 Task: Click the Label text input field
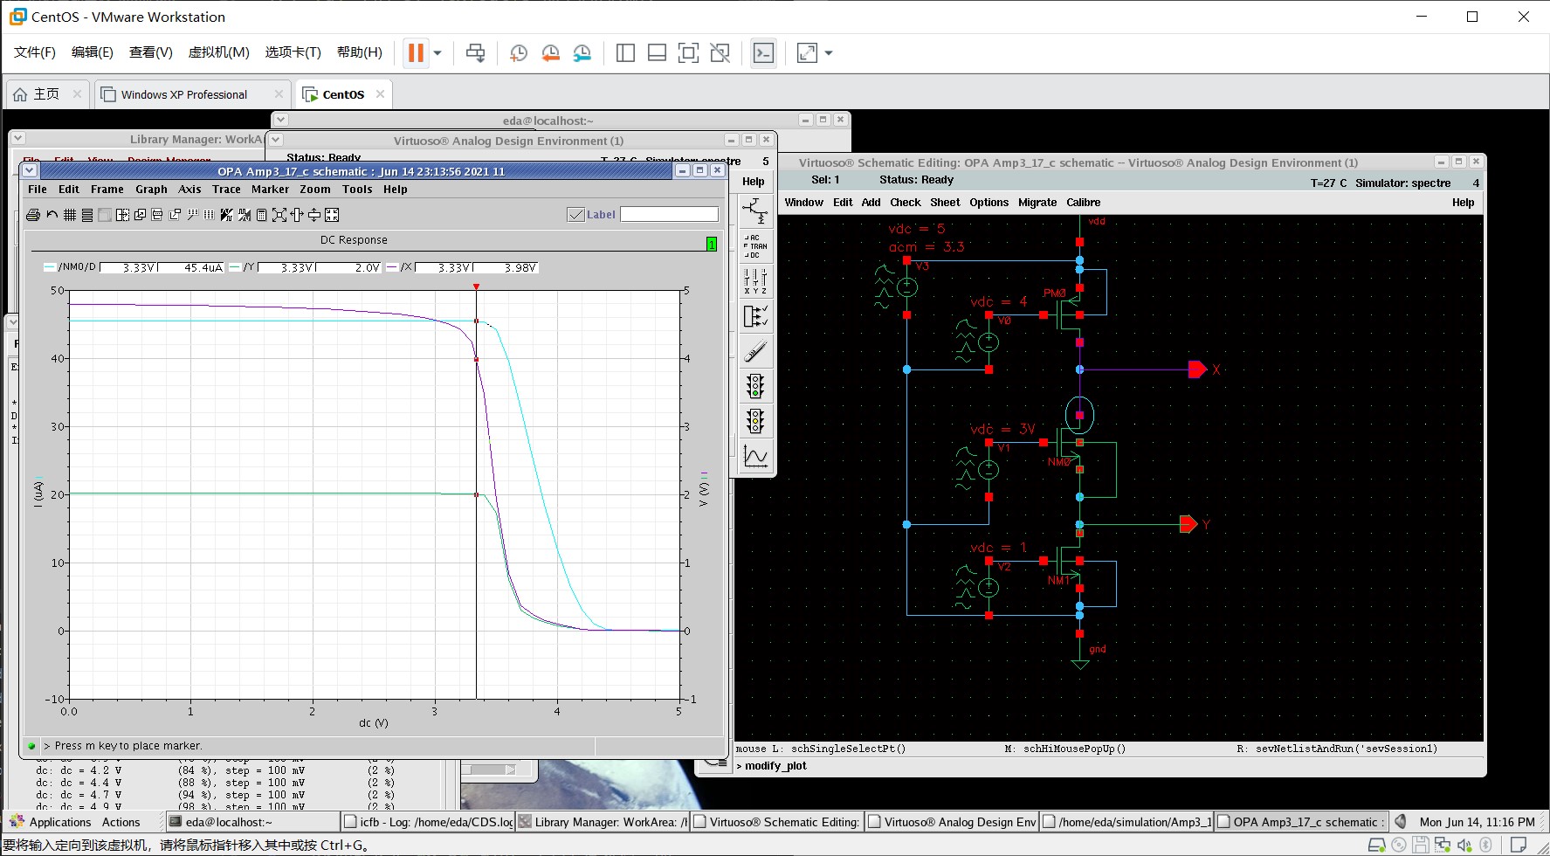click(669, 215)
